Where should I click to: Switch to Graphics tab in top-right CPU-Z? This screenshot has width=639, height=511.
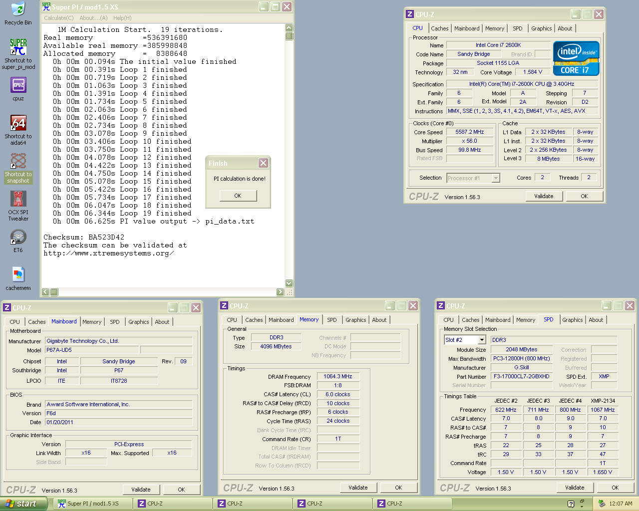coord(542,28)
